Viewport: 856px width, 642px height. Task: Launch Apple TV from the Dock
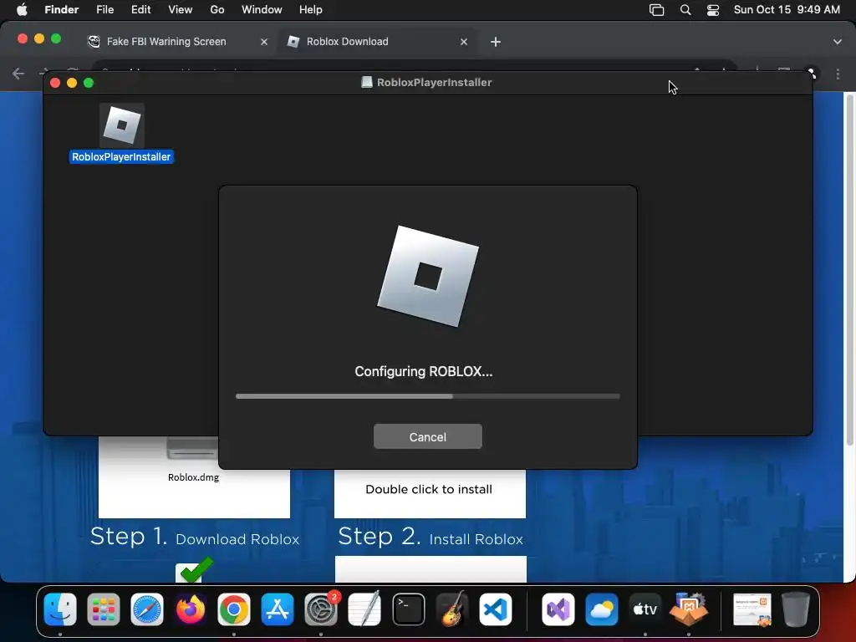[645, 609]
